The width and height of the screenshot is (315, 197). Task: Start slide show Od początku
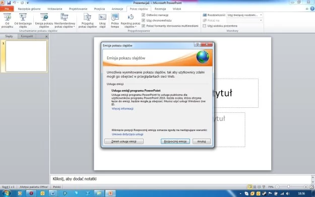(7, 21)
